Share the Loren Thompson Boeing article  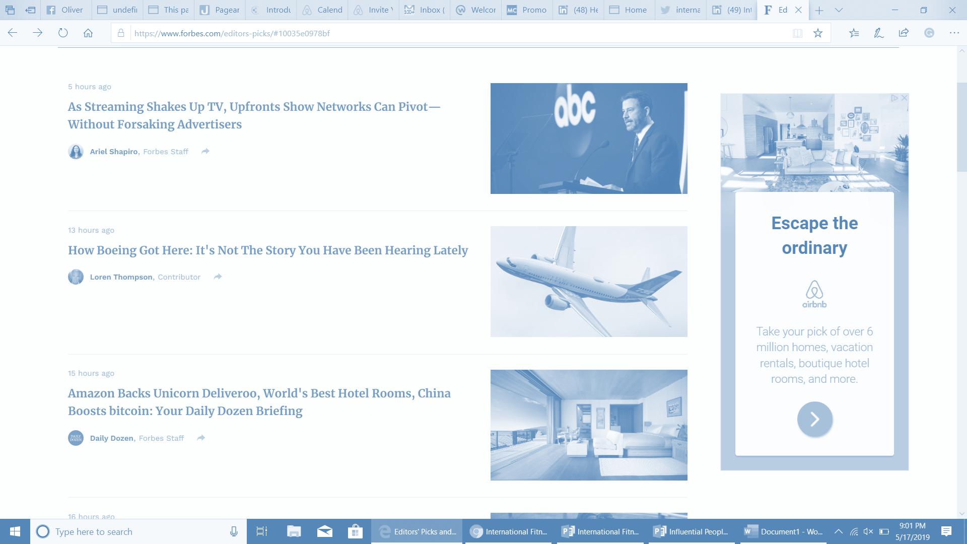click(218, 277)
